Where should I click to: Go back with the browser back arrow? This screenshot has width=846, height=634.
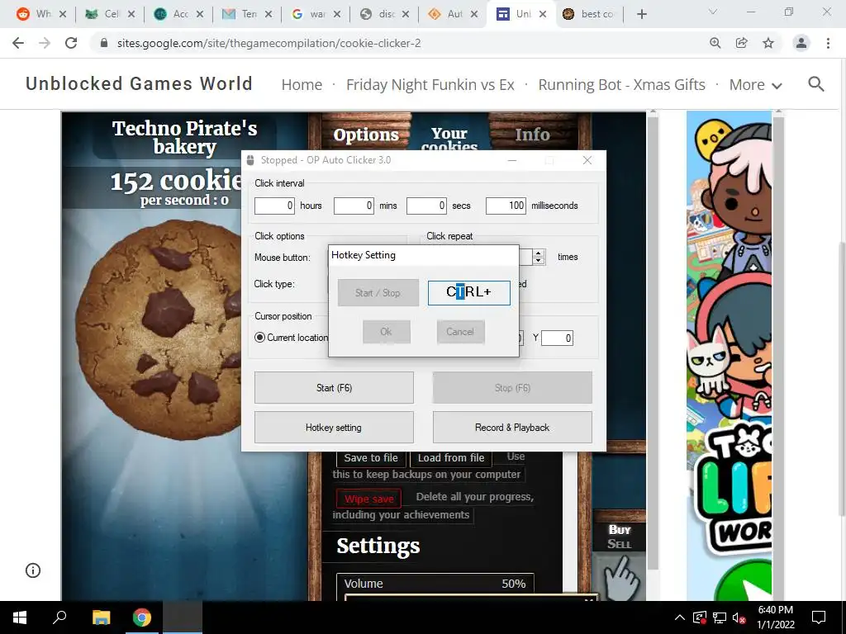point(18,43)
